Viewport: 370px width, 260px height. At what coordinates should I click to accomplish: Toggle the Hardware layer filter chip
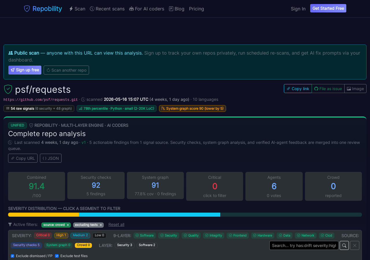click(x=263, y=235)
